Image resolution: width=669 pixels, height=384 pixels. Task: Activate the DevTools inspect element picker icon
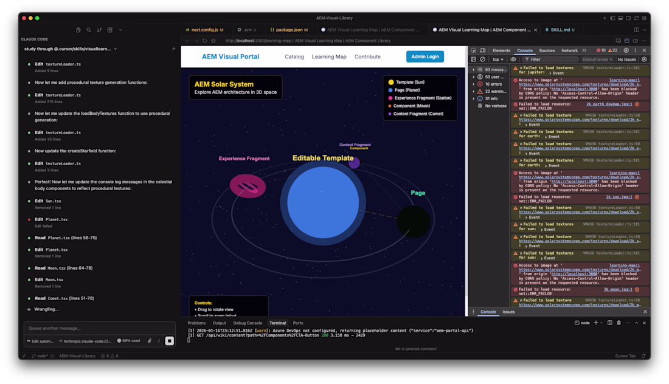point(474,50)
